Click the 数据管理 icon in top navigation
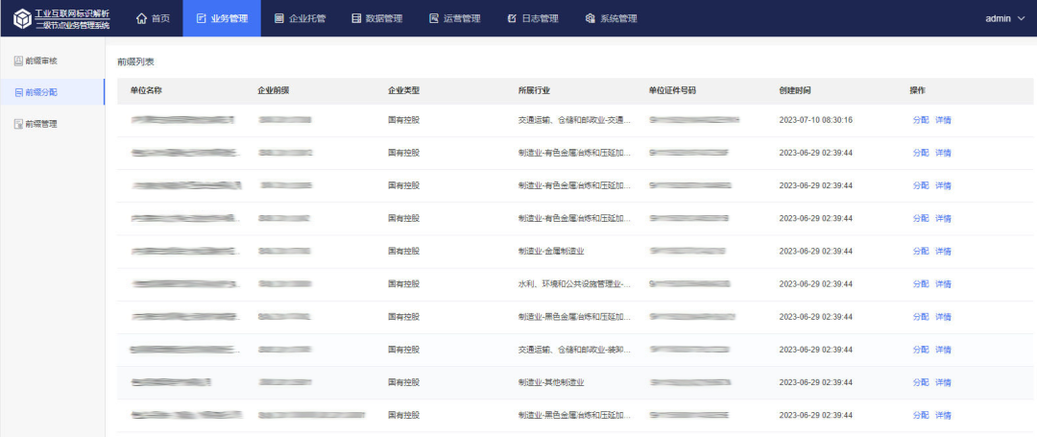The height and width of the screenshot is (437, 1037). (356, 18)
